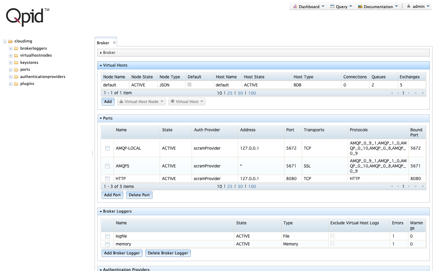Viewport: 434px width, 271px height.
Task: Go to next page in Virtual Hosts grid
Action: click(409, 93)
